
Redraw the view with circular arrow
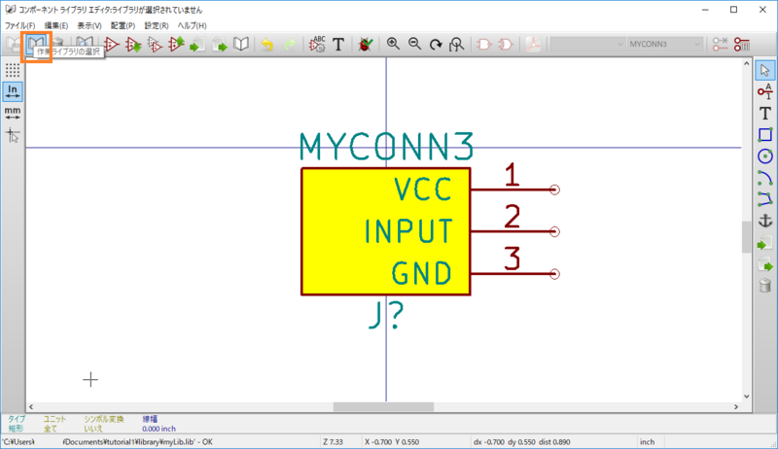pyautogui.click(x=436, y=44)
